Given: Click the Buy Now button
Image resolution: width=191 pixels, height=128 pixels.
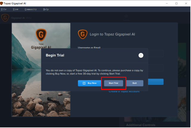Looking at the screenshot, I should click(x=89, y=83).
